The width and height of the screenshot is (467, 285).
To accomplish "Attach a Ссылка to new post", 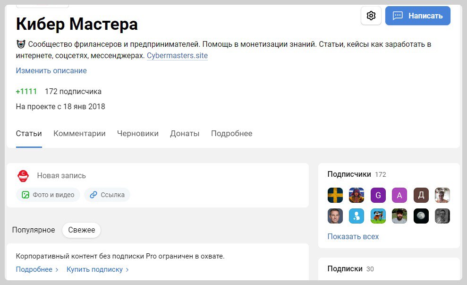I will (107, 195).
